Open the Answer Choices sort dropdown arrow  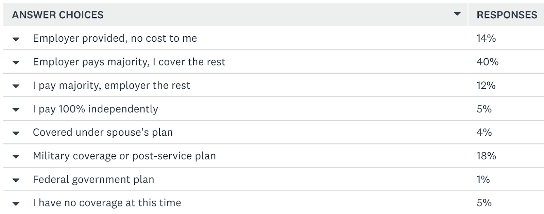pos(457,14)
